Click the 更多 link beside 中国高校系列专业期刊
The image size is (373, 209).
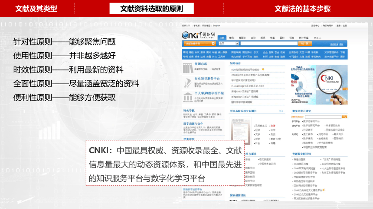tap(281, 111)
